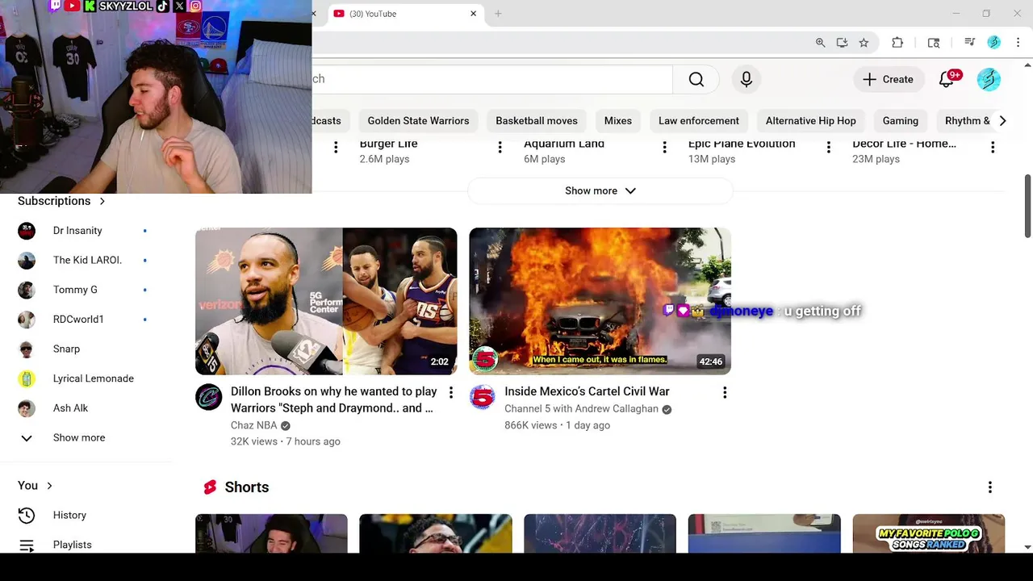Select Law enforcement filter chip
The image size is (1033, 581).
(699, 121)
